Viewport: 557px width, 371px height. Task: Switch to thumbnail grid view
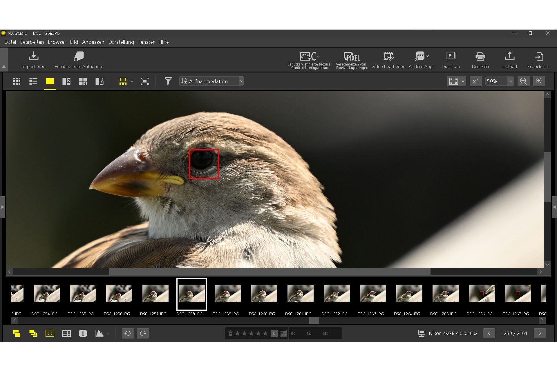click(17, 81)
